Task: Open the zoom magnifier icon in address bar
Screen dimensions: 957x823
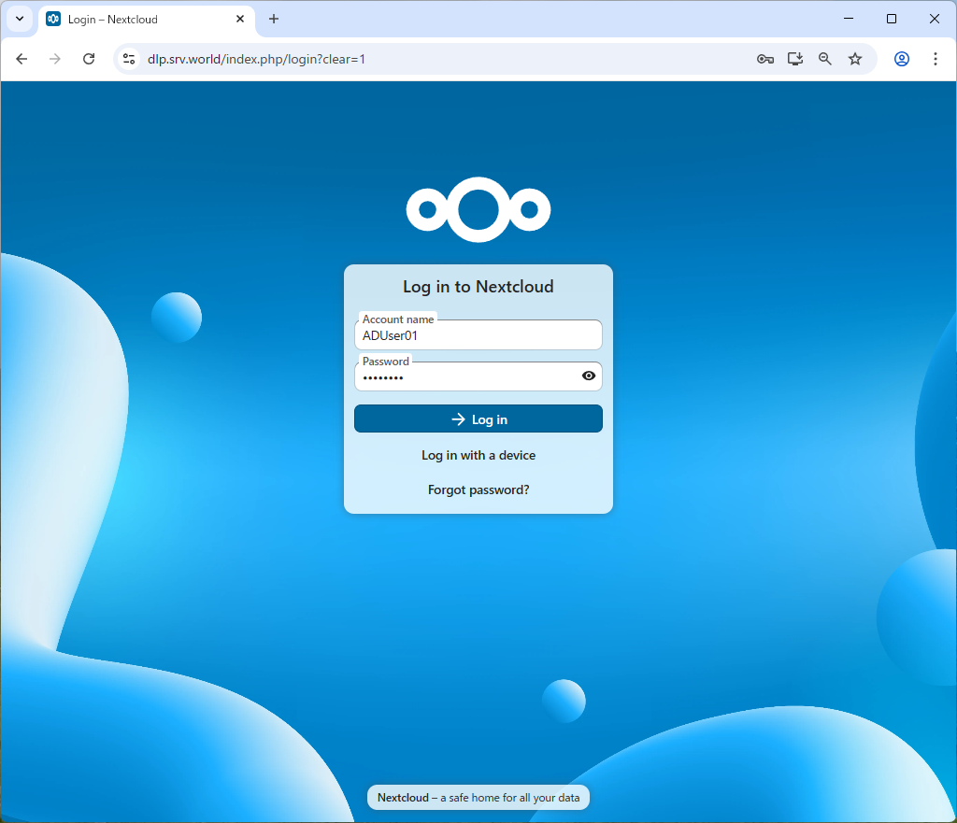Action: coord(825,59)
